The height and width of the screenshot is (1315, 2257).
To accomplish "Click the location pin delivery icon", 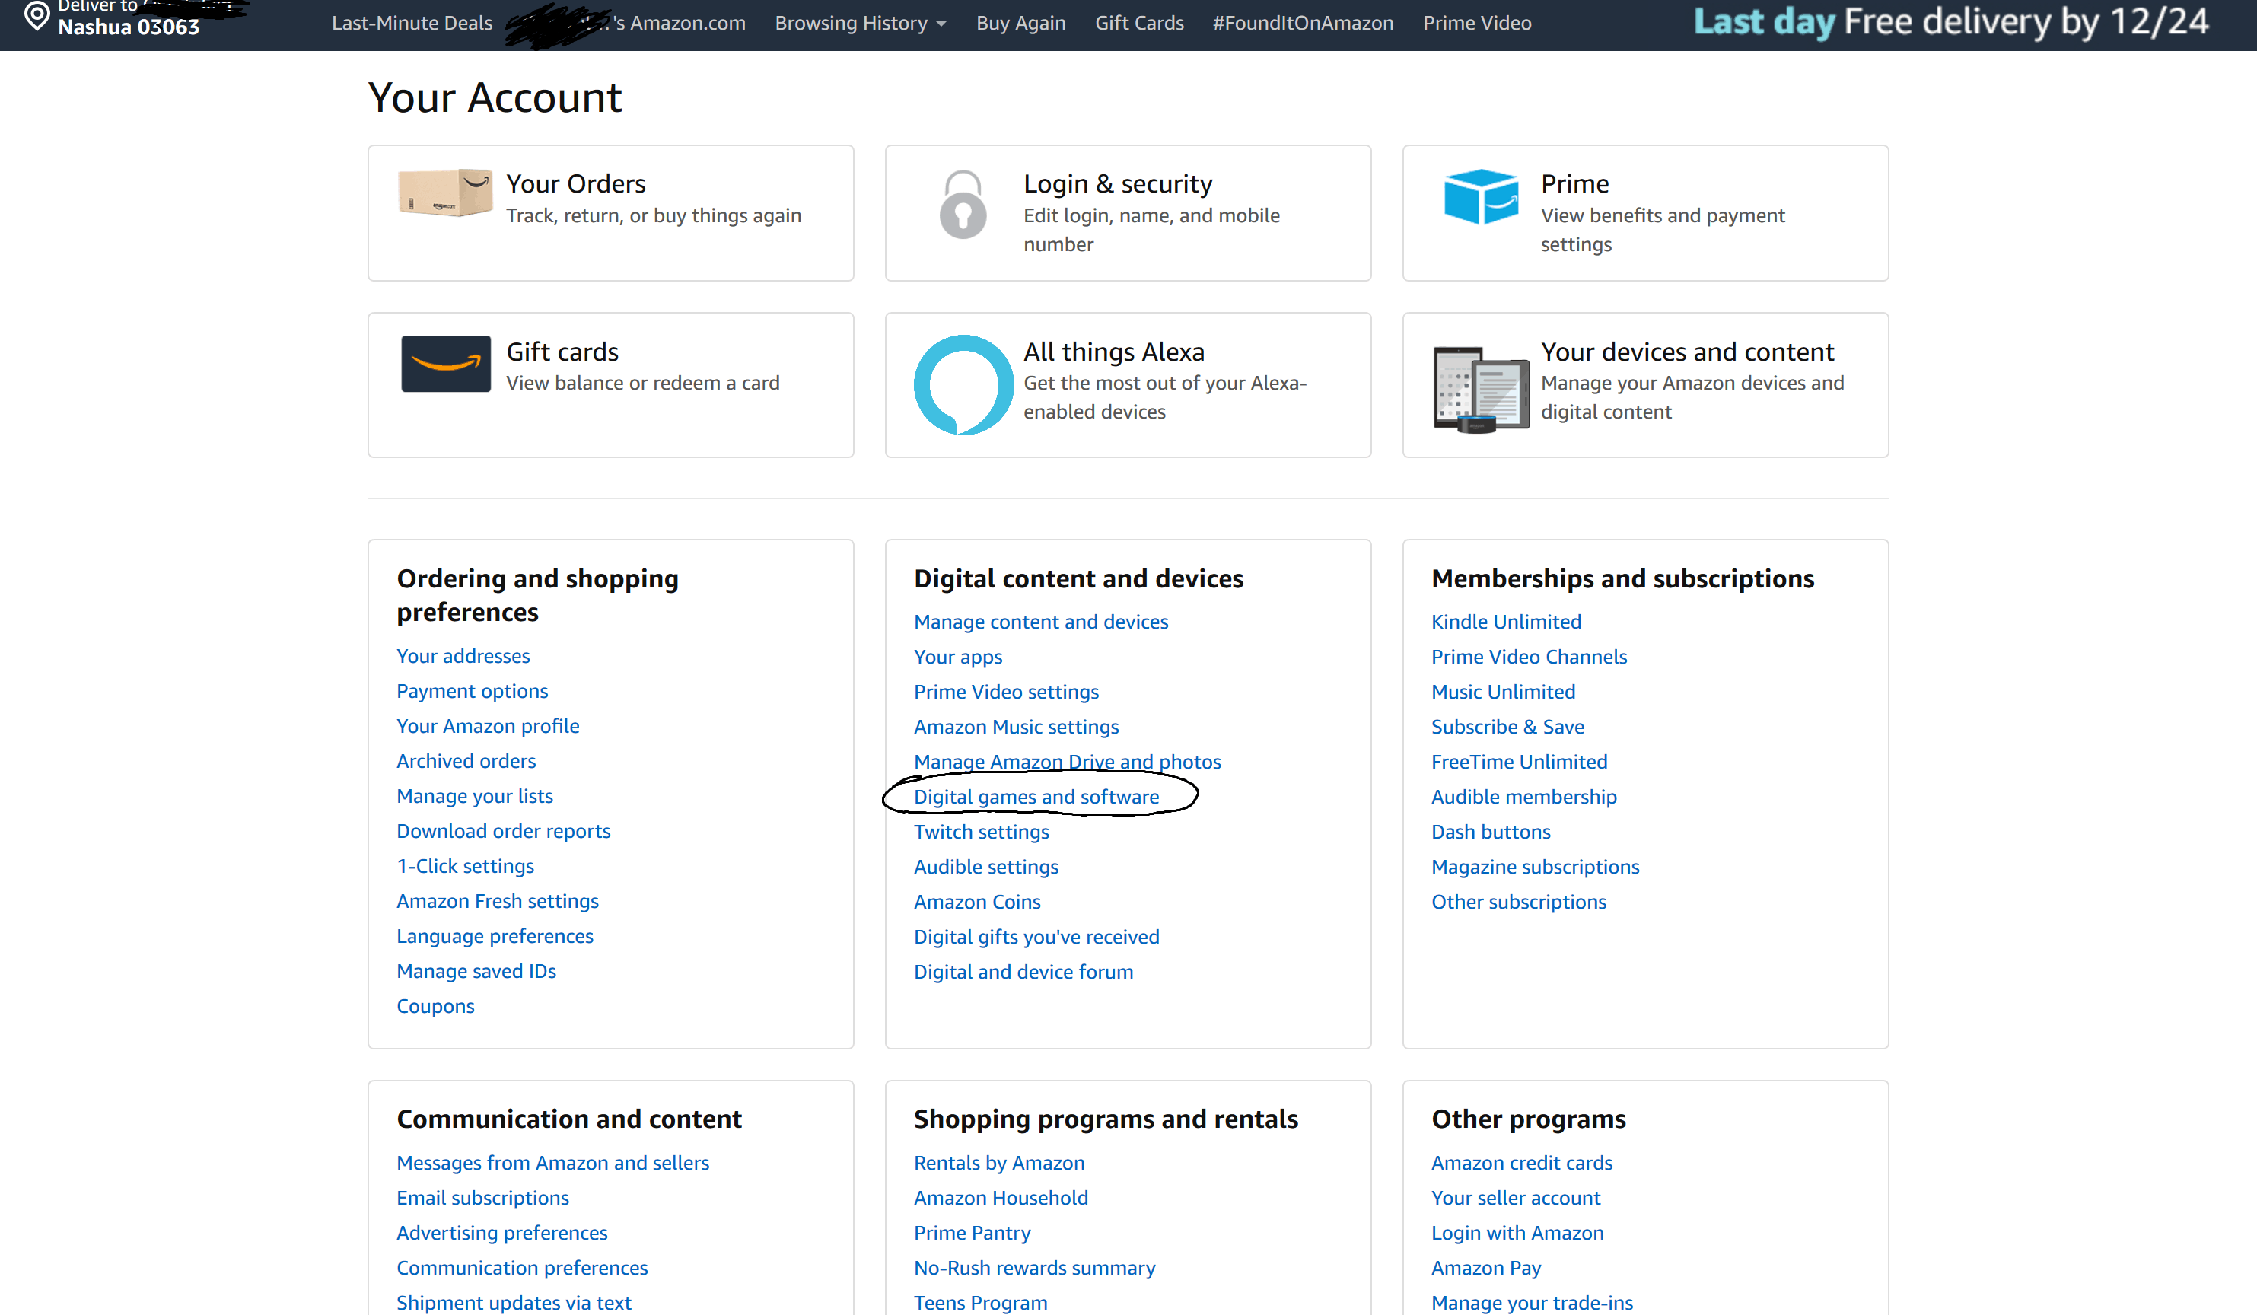I will tap(37, 16).
